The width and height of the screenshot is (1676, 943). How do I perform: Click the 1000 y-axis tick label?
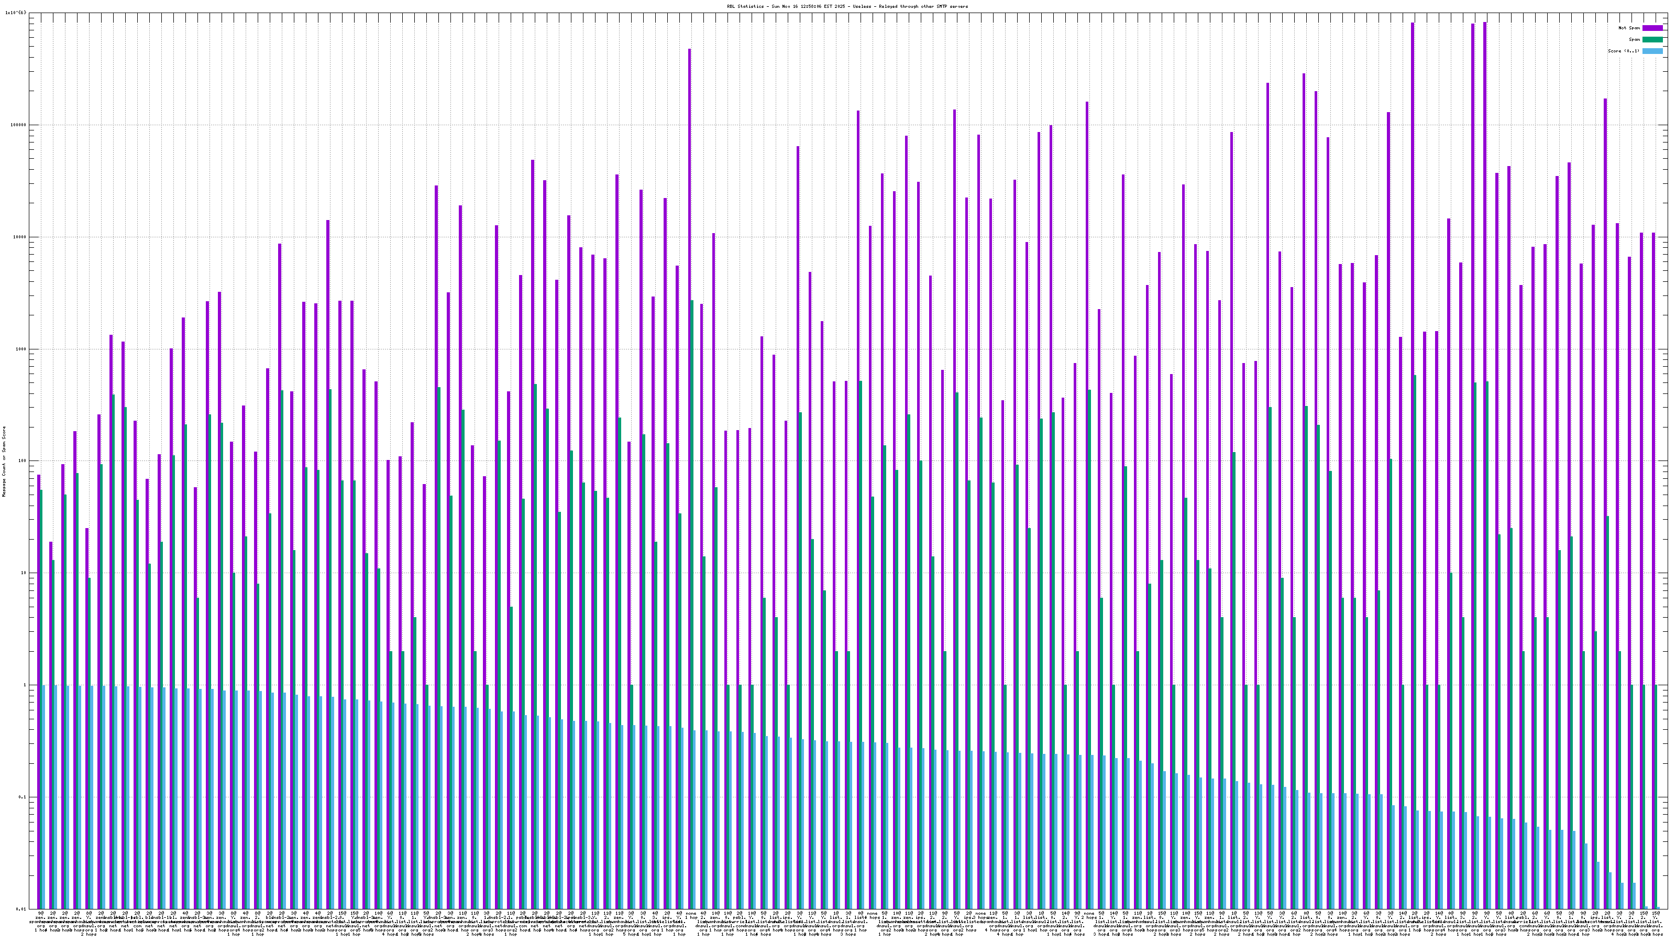pyautogui.click(x=21, y=349)
